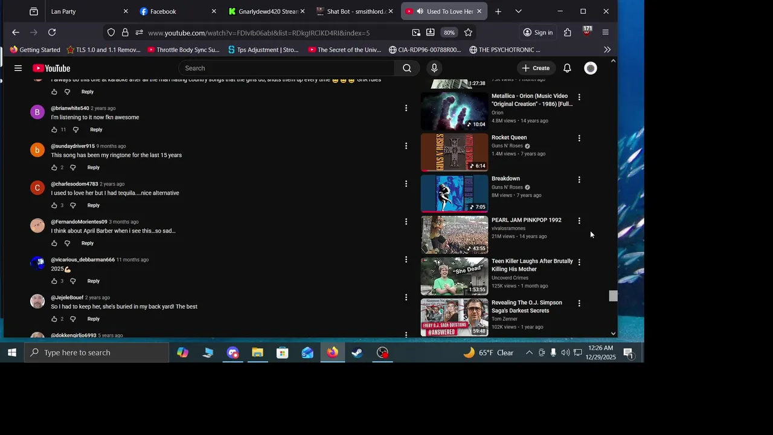Reply to brianwhite540's comment
This screenshot has height=435, width=773.
pyautogui.click(x=96, y=130)
